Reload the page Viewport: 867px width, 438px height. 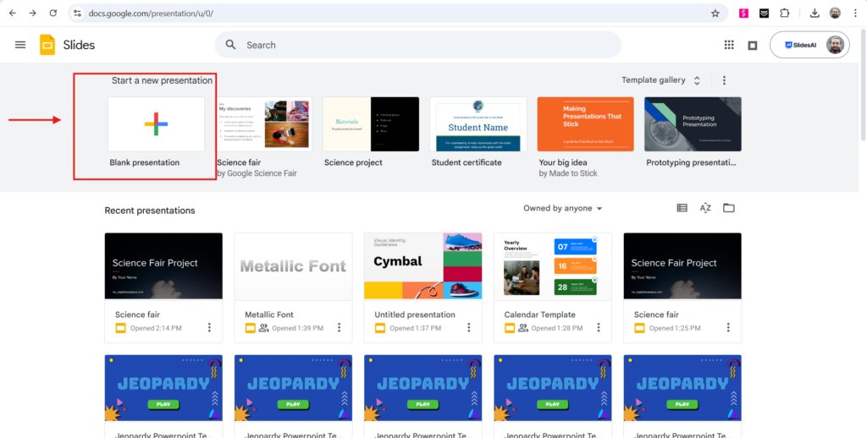(53, 14)
